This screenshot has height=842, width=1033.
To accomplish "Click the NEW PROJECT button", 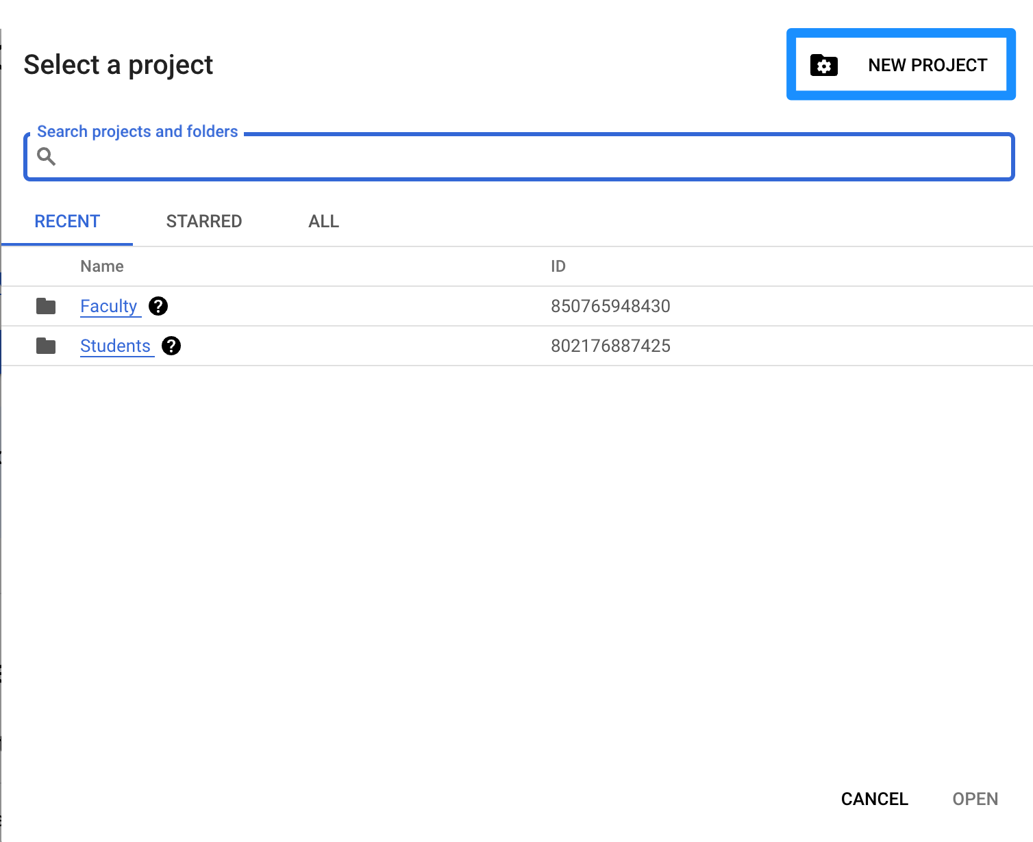I will 901,64.
